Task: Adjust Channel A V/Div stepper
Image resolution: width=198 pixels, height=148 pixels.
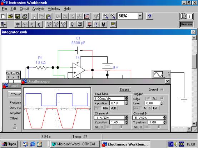Action: pos(126,118)
